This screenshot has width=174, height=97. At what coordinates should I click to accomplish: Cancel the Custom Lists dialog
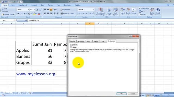coord(133,94)
